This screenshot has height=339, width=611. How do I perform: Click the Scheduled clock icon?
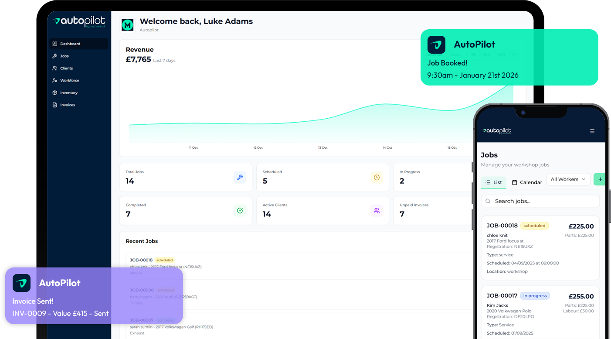point(377,178)
